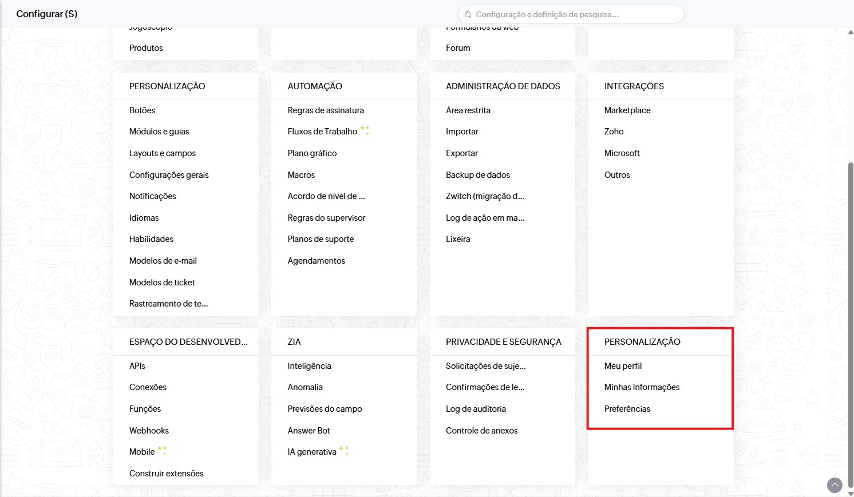Open Log de auditoria
The height and width of the screenshot is (497, 854).
tap(476, 409)
